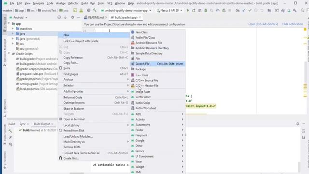
Task: Open project view settings gear icon
Action: pos(72,17)
